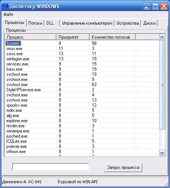Click the Количество потоков column header
Image resolution: width=170 pixels, height=188 pixels.
112,37
